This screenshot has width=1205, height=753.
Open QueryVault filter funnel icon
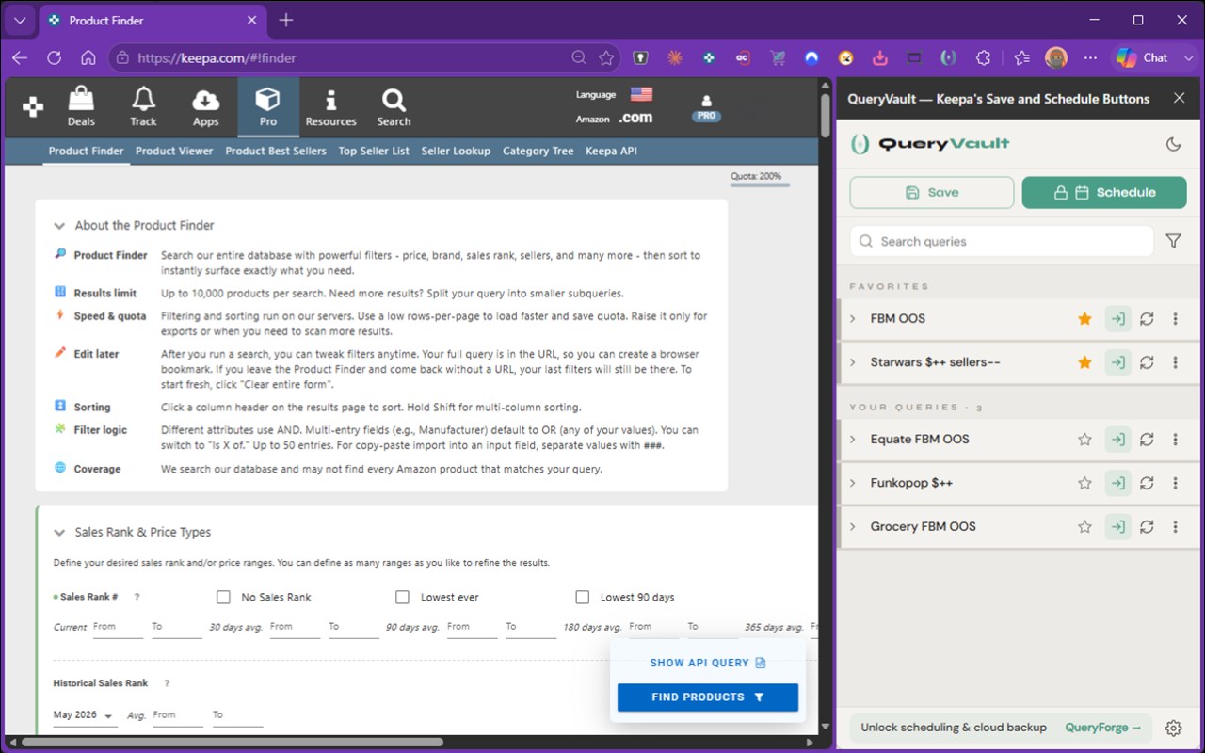click(x=1173, y=241)
